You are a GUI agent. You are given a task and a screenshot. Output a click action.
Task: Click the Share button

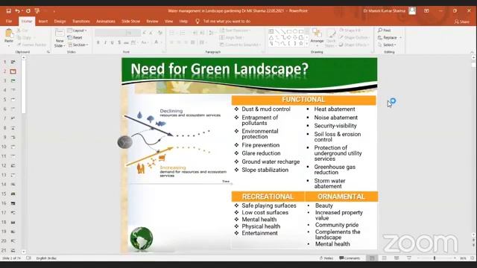pos(462,22)
